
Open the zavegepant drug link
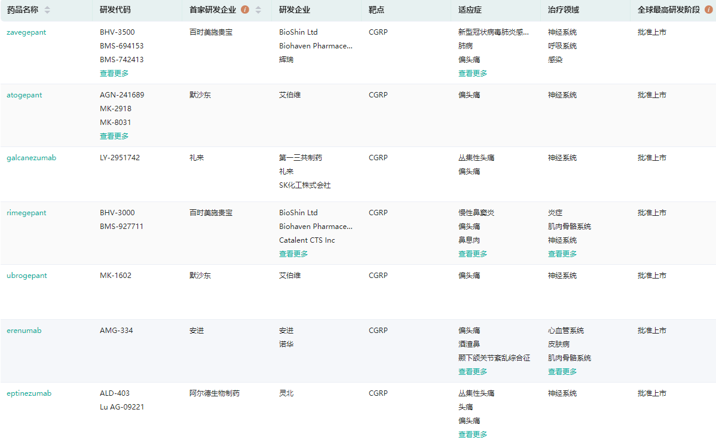pyautogui.click(x=26, y=32)
